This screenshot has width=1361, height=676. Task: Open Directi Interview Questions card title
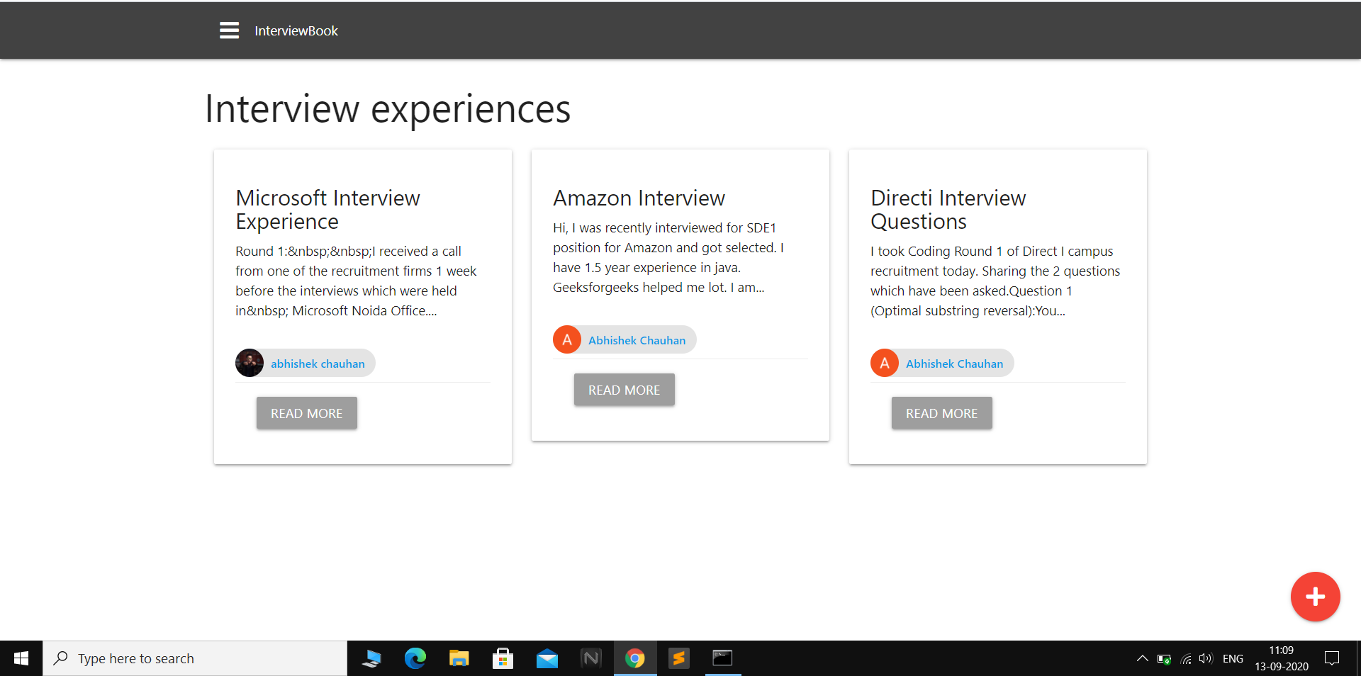click(x=948, y=210)
